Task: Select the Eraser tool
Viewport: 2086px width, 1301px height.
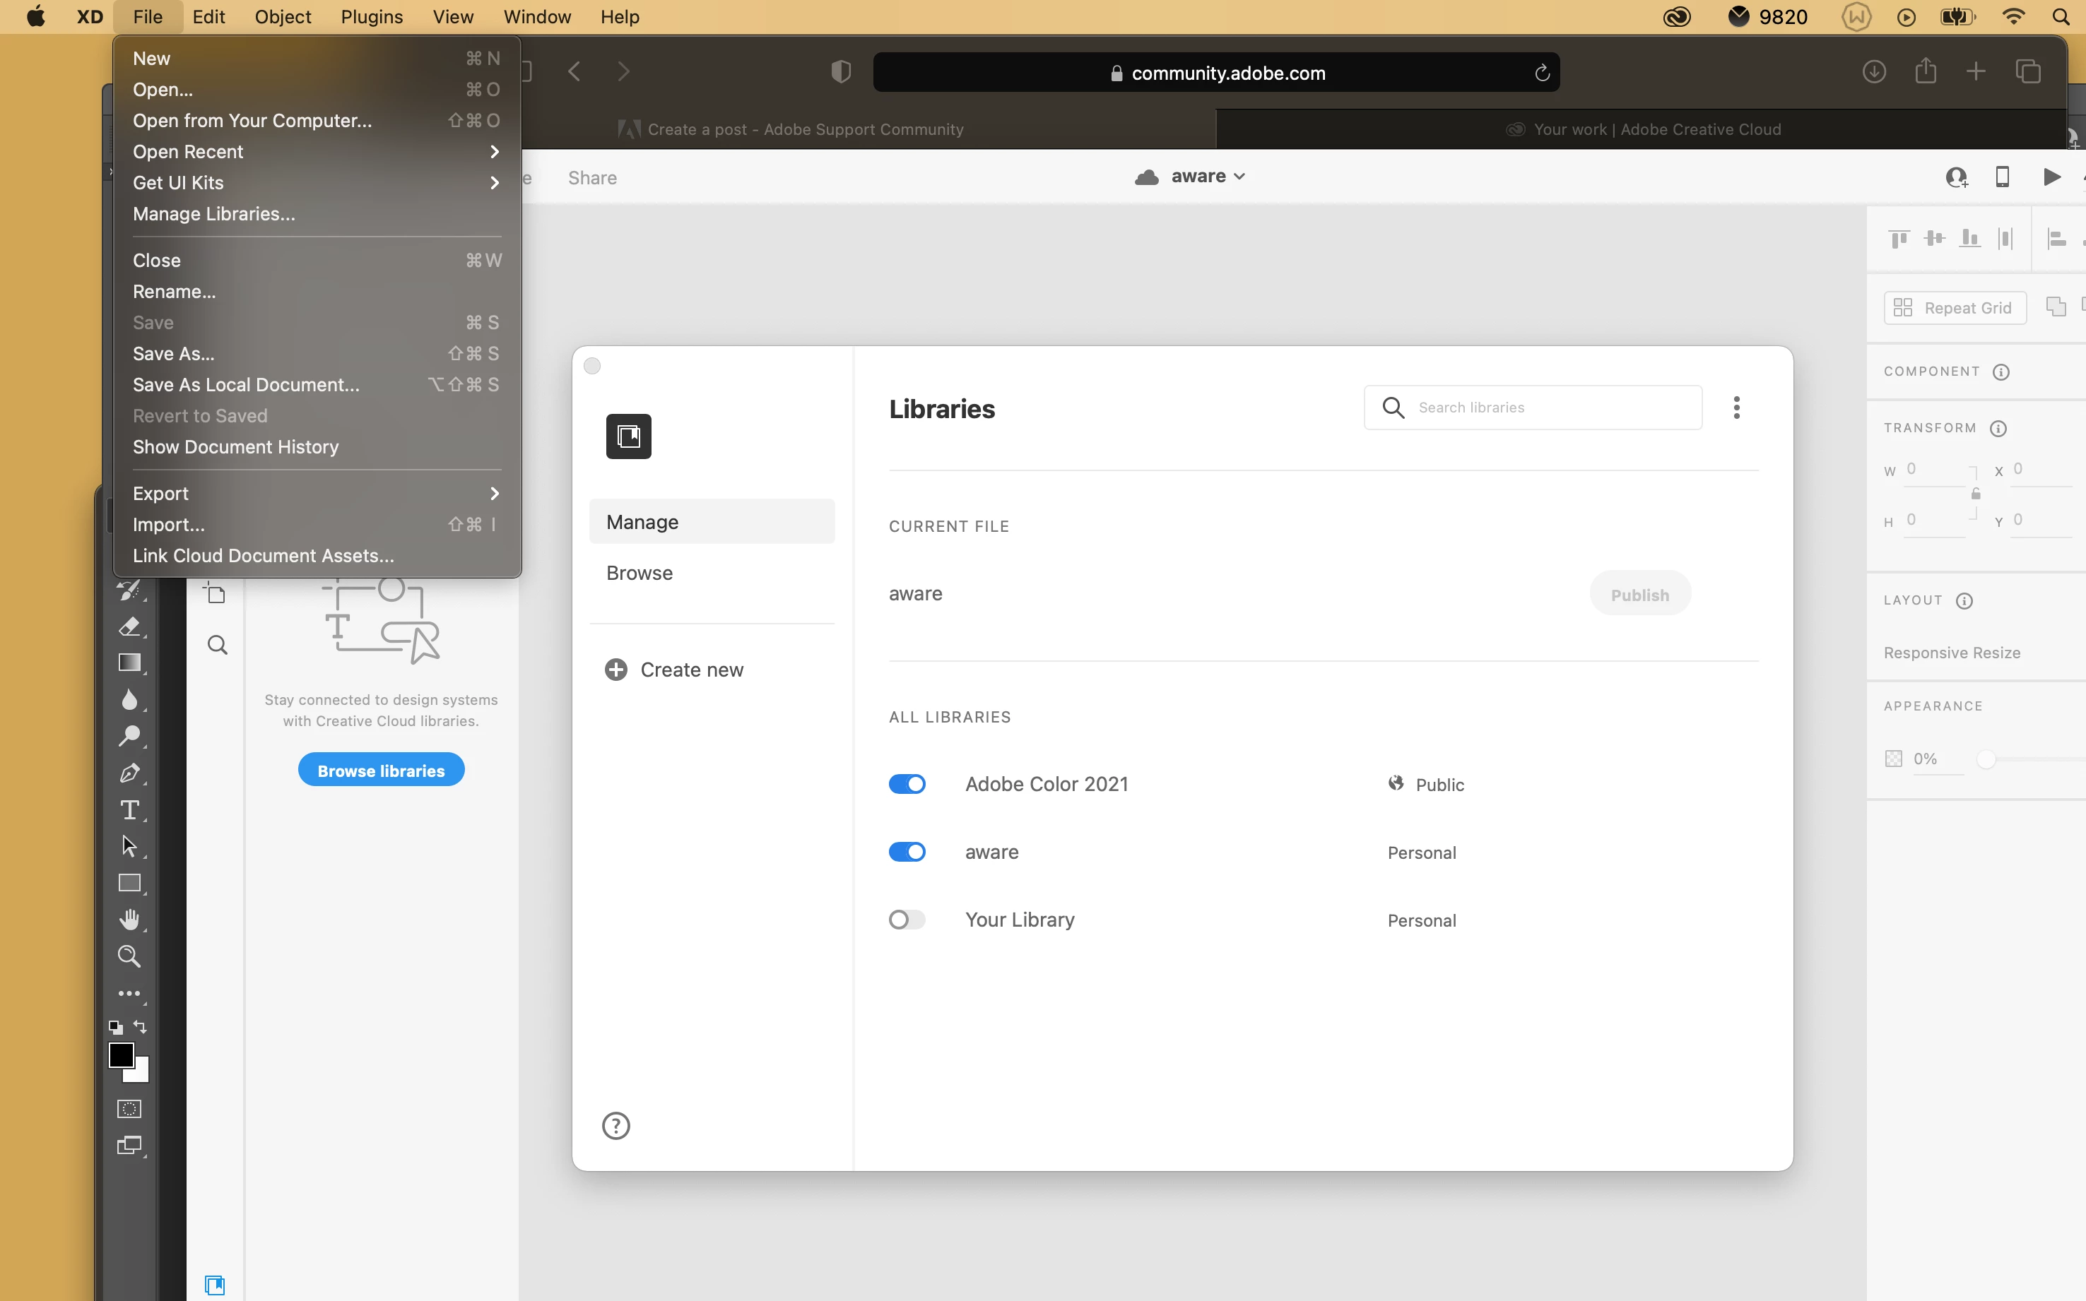Action: (x=129, y=626)
